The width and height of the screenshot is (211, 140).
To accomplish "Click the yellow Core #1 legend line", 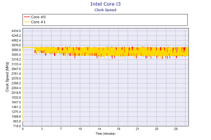I will [x=27, y=22].
